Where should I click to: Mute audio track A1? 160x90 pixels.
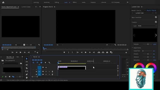46,71
